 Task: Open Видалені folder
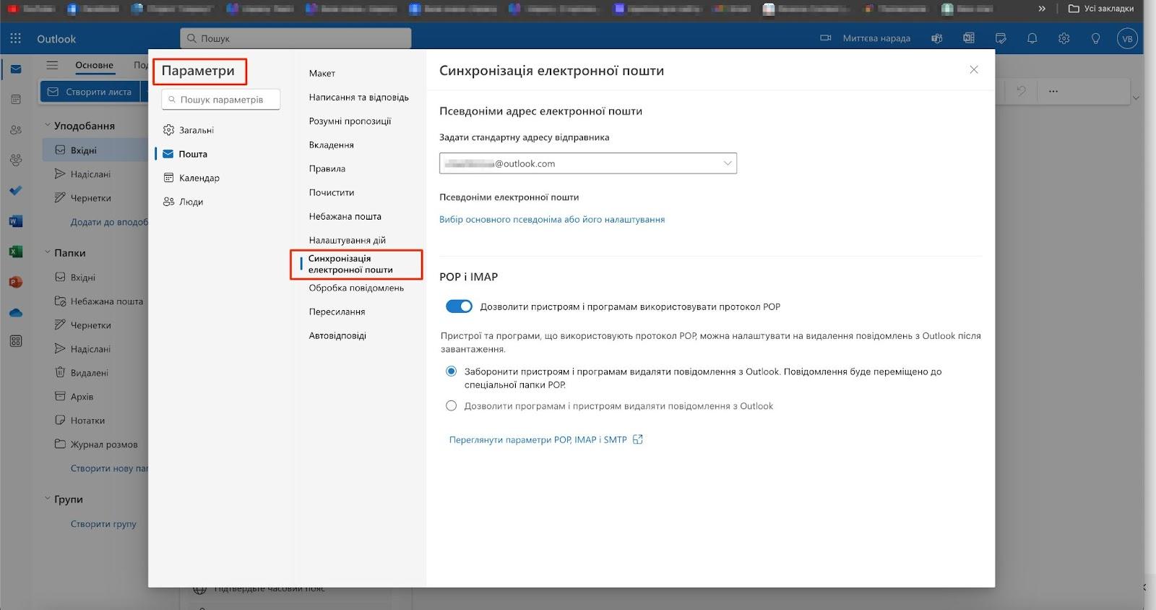89,373
